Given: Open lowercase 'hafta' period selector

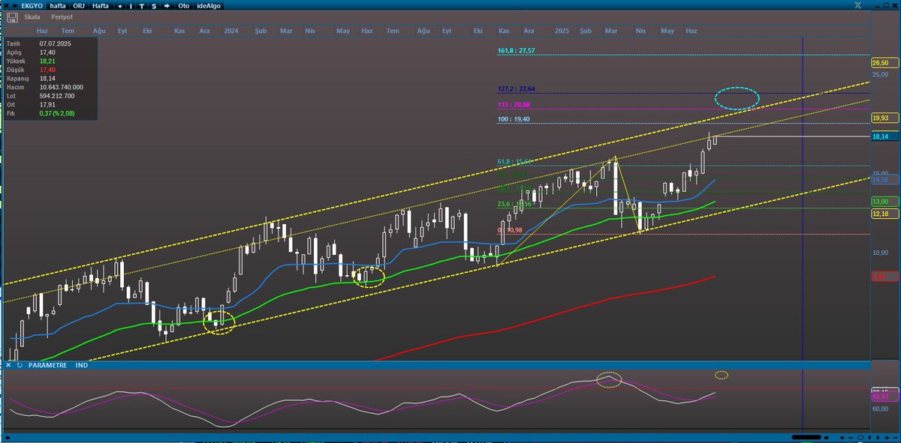Looking at the screenshot, I should [58, 6].
